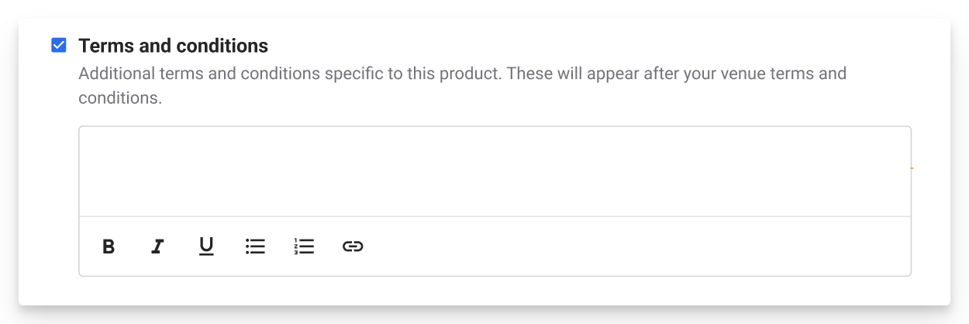Click the small orange mark at editor's right edge
Viewport: 969px width, 324px height.
click(912, 167)
